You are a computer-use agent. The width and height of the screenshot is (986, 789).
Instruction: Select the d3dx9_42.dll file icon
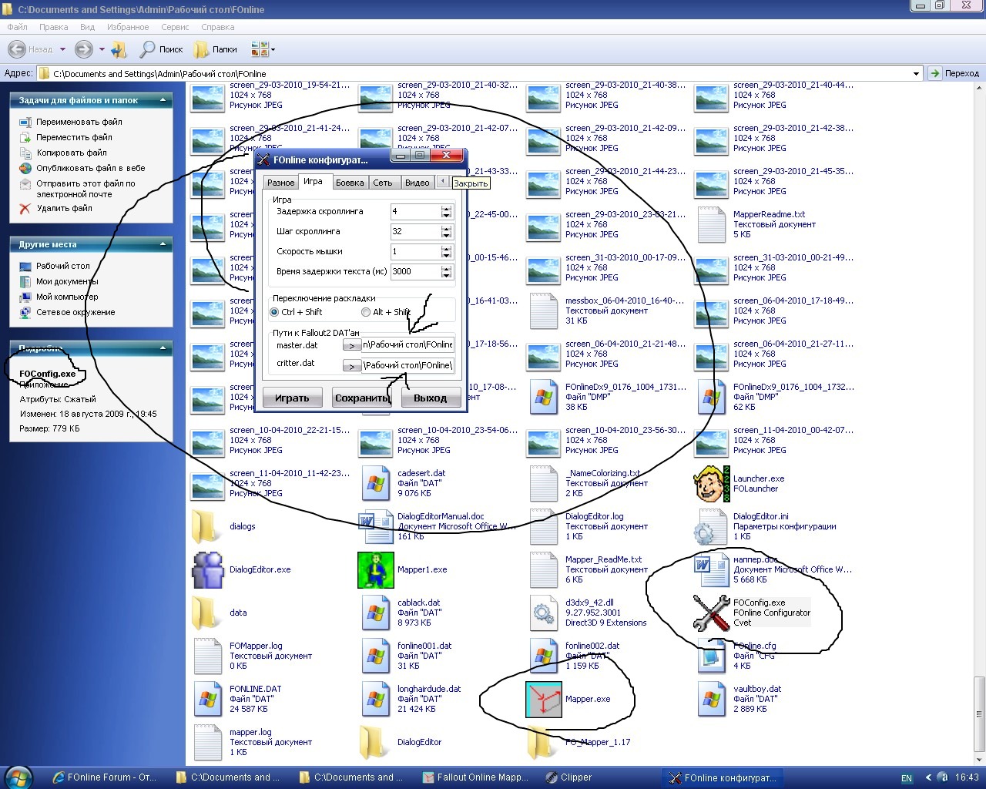click(544, 613)
